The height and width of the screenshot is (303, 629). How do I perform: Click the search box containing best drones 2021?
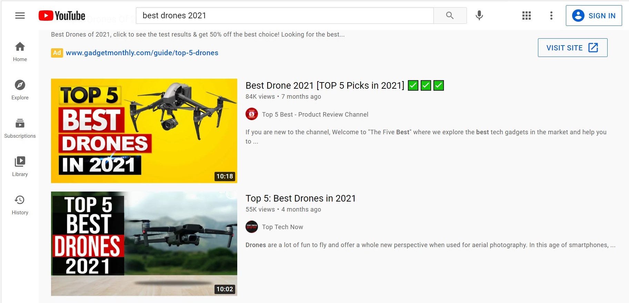(284, 16)
